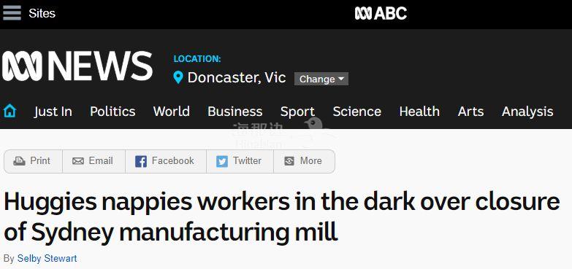Open the Sport section
Image resolution: width=572 pixels, height=269 pixels.
[x=297, y=112]
